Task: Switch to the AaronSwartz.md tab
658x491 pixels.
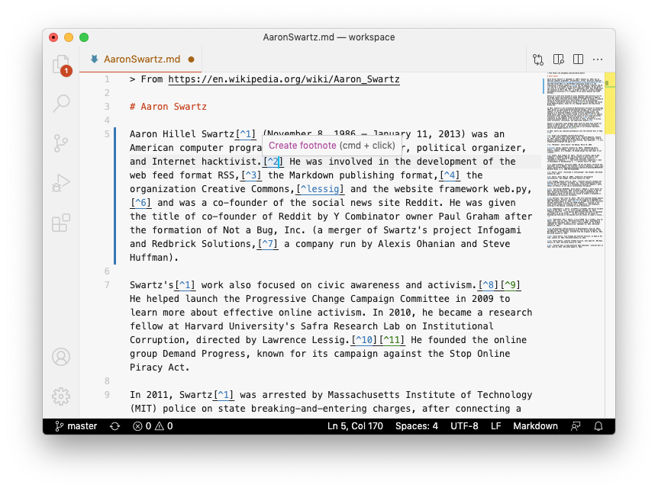Action: pyautogui.click(x=142, y=59)
